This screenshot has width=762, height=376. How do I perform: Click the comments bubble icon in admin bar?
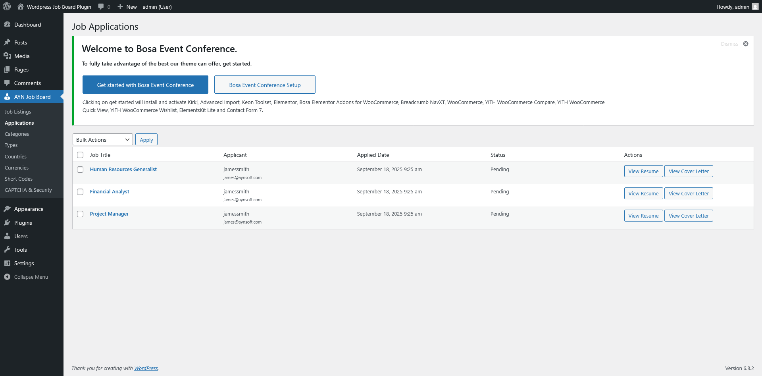[x=101, y=7]
